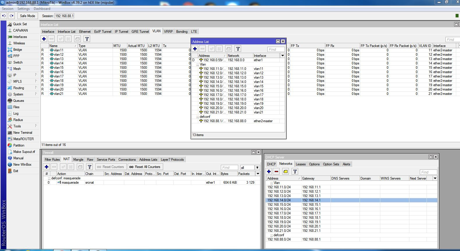Viewport: 460px width, 251px height.
Task: Switch to DHCP tab in DHCP Server
Action: click(x=271, y=164)
